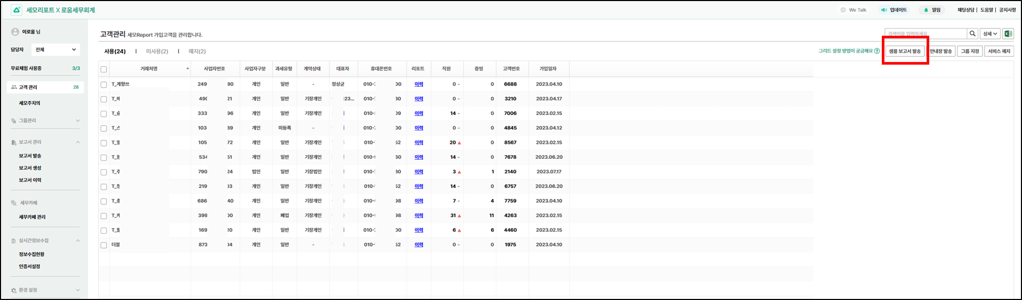Toggle the select-all checkbox in table header
The height and width of the screenshot is (300, 1022).
[x=104, y=69]
